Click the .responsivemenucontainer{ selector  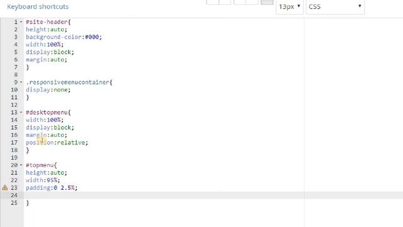(69, 83)
